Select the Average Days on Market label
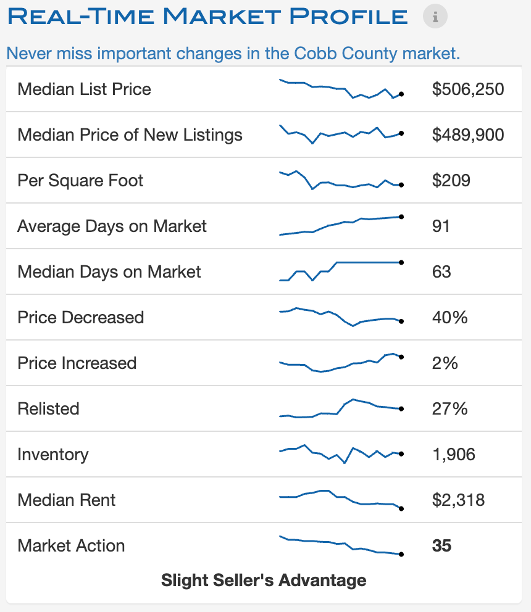This screenshot has height=612, width=531. pyautogui.click(x=112, y=226)
